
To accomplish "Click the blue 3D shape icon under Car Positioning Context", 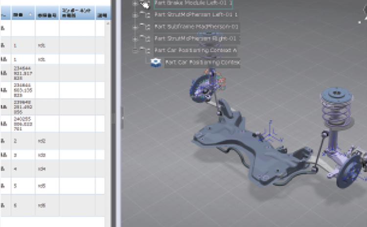I will pyautogui.click(x=156, y=63).
